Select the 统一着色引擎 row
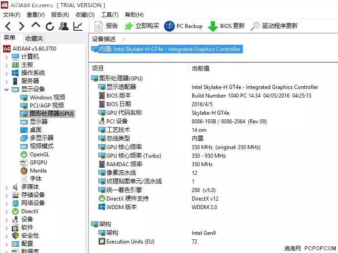This screenshot has width=338, height=253. pyautogui.click(x=157, y=190)
